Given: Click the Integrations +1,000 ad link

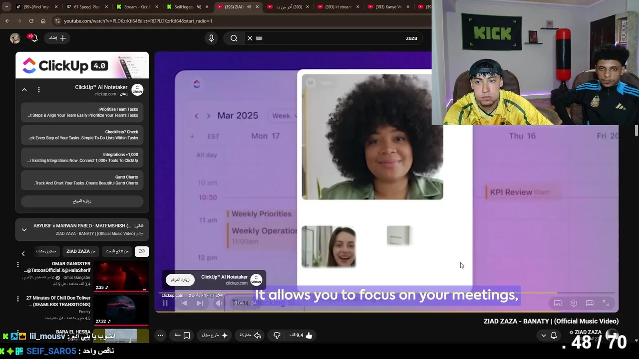Looking at the screenshot, I should coord(82,158).
